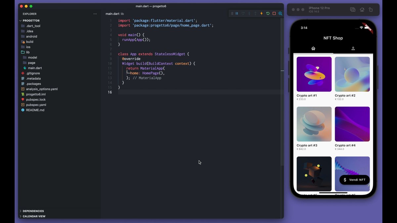Open the widget inspector magnifier icon
The height and width of the screenshot is (223, 397).
[x=280, y=14]
